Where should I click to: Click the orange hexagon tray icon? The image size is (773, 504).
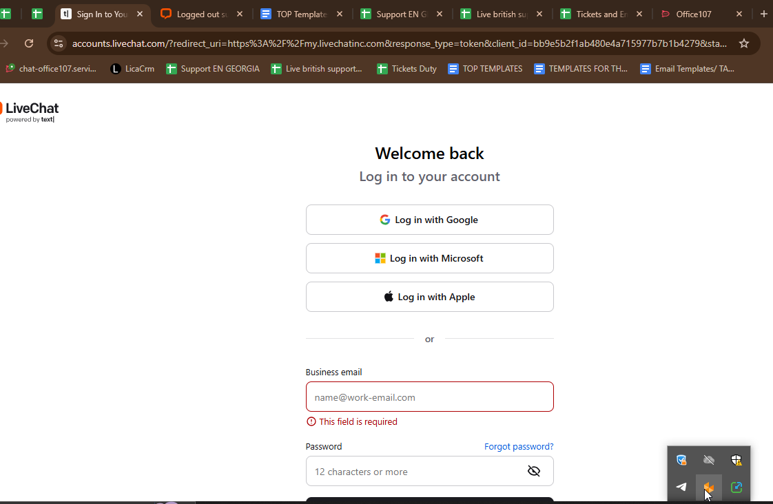point(709,487)
